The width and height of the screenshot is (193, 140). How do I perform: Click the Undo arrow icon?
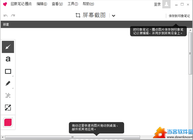point(5,16)
